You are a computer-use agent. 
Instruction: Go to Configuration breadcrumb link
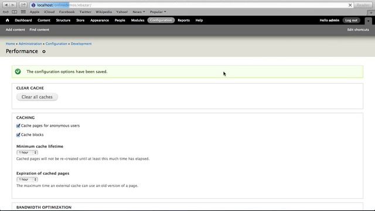click(x=56, y=44)
